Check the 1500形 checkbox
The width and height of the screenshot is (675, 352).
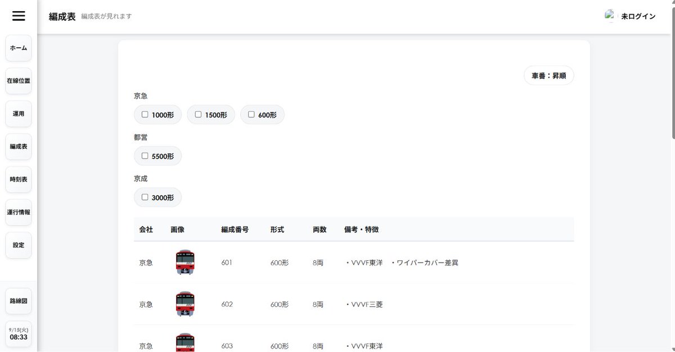tap(198, 114)
